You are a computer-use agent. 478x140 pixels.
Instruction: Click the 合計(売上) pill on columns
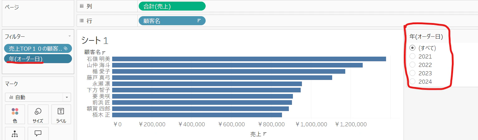pyautogui.click(x=172, y=6)
